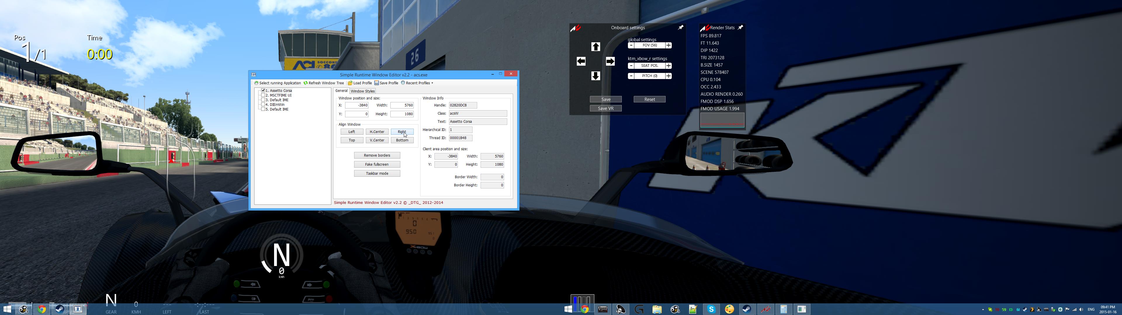
Task: Pin the Onboard settings panel
Action: (681, 27)
